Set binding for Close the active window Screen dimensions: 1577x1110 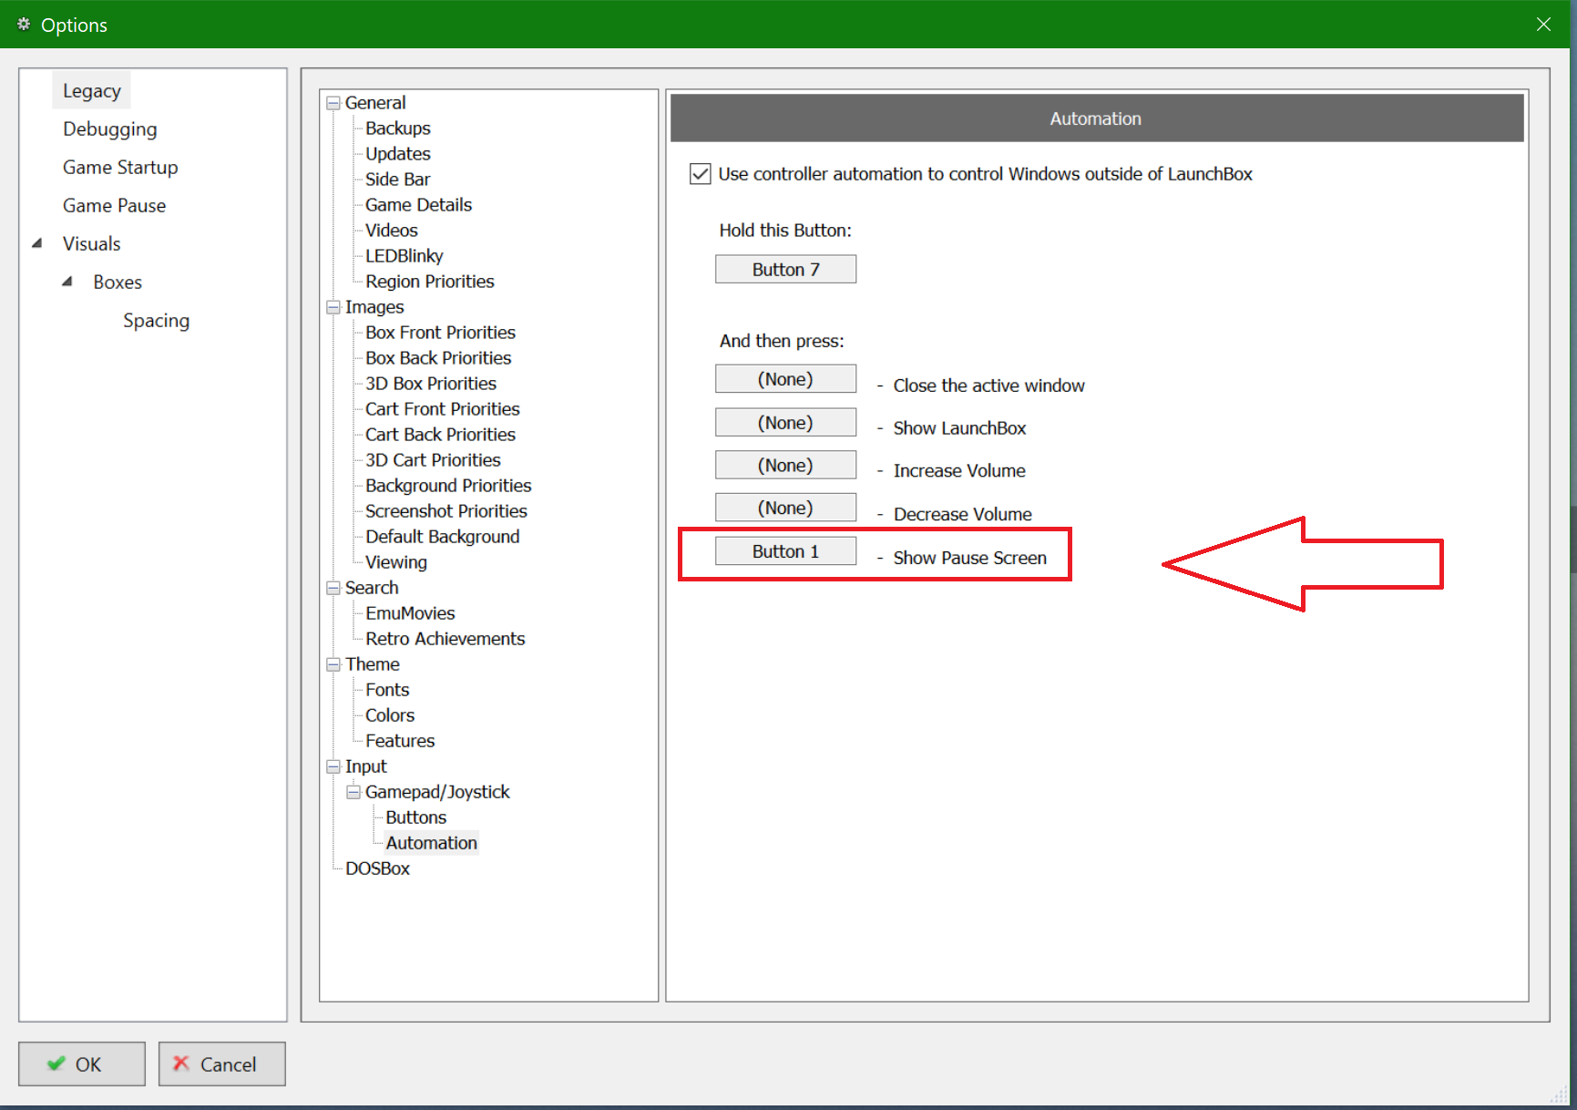pos(785,378)
